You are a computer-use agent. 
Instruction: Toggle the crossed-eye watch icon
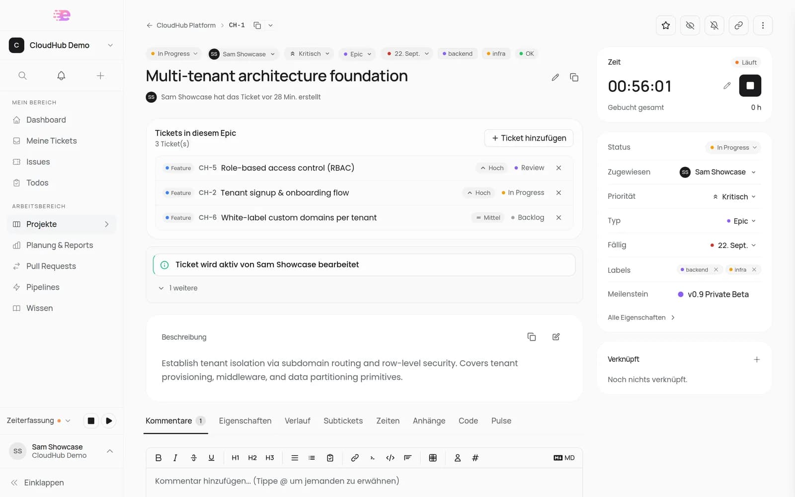tap(690, 25)
